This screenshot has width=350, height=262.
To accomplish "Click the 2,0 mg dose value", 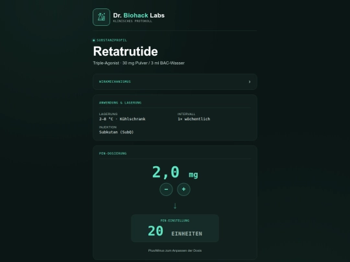I will click(x=175, y=173).
